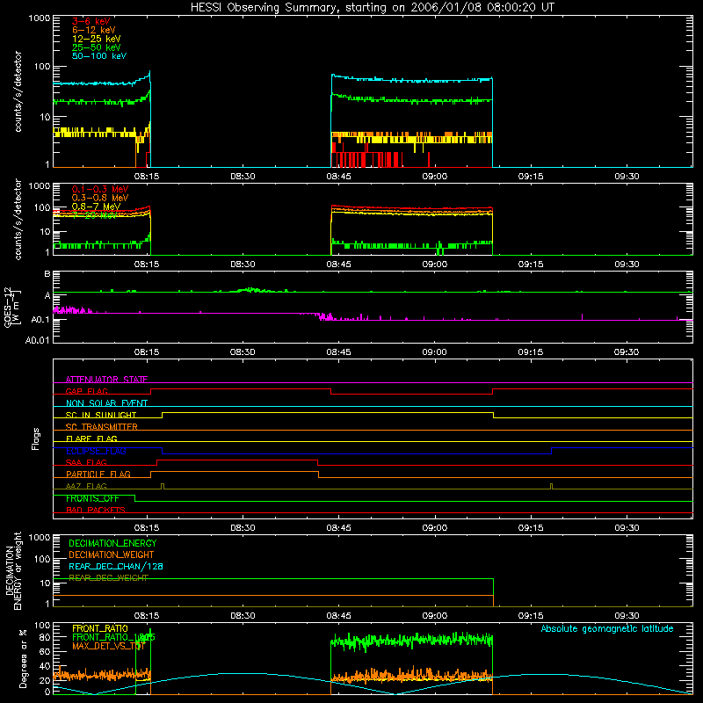This screenshot has width=703, height=703.
Task: Click the 09:00 tick label under the decimation panel
Action: click(434, 616)
